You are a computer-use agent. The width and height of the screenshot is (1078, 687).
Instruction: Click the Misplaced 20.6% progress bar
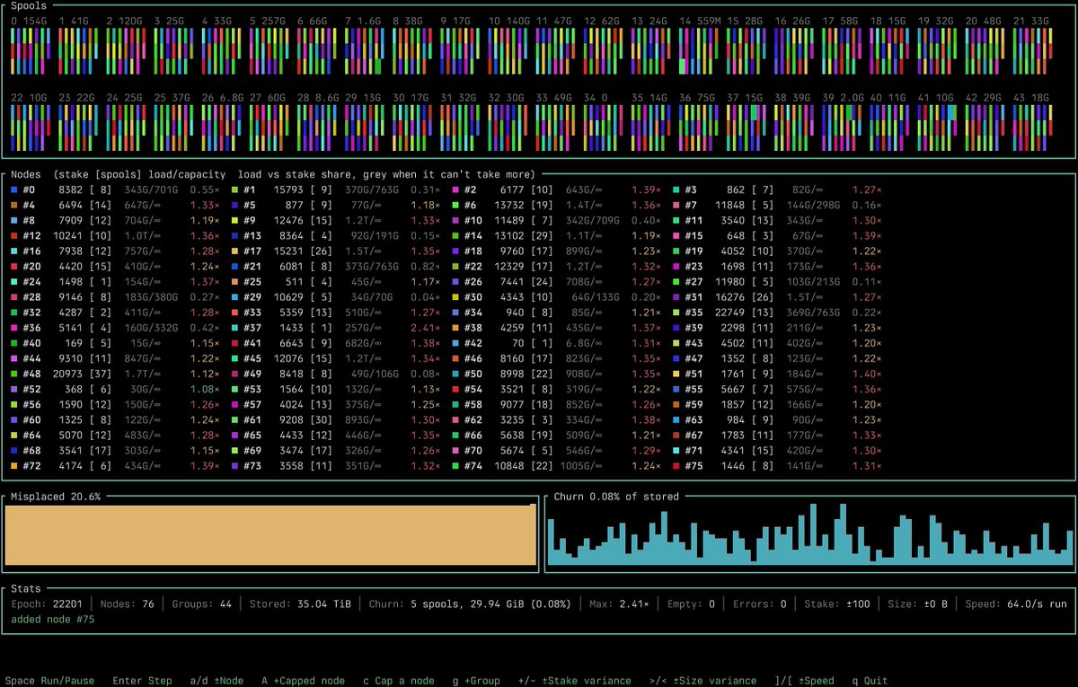click(270, 535)
